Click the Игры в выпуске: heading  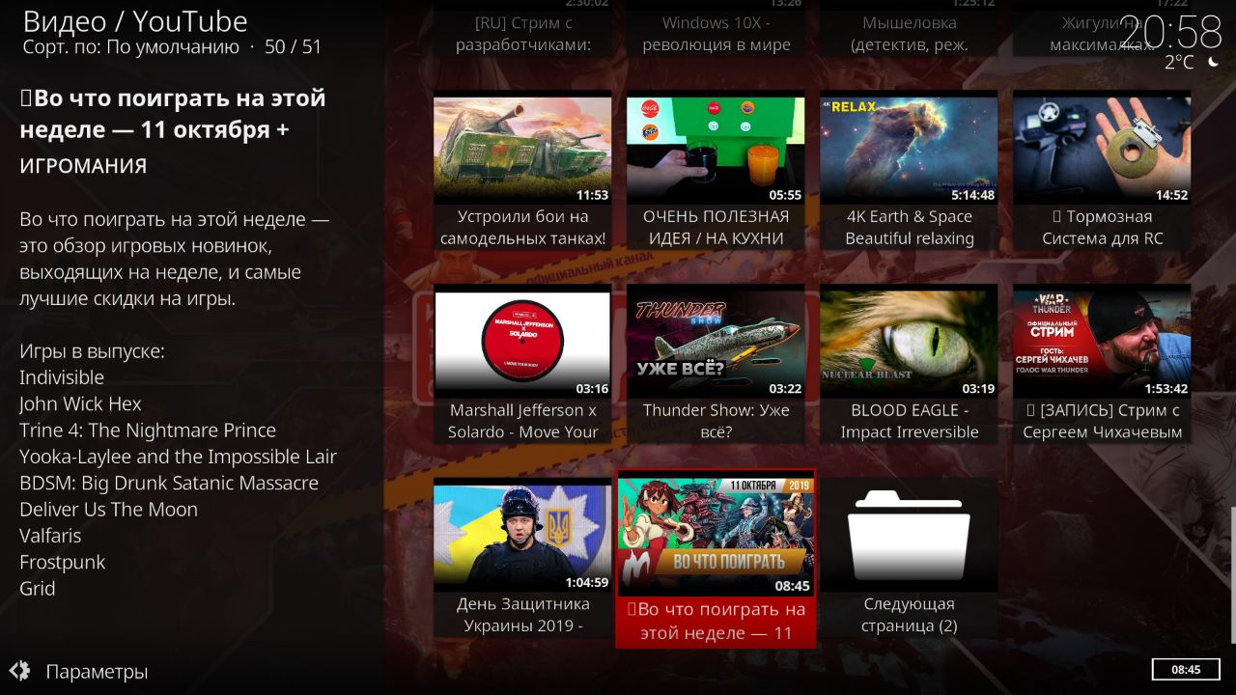(x=92, y=351)
